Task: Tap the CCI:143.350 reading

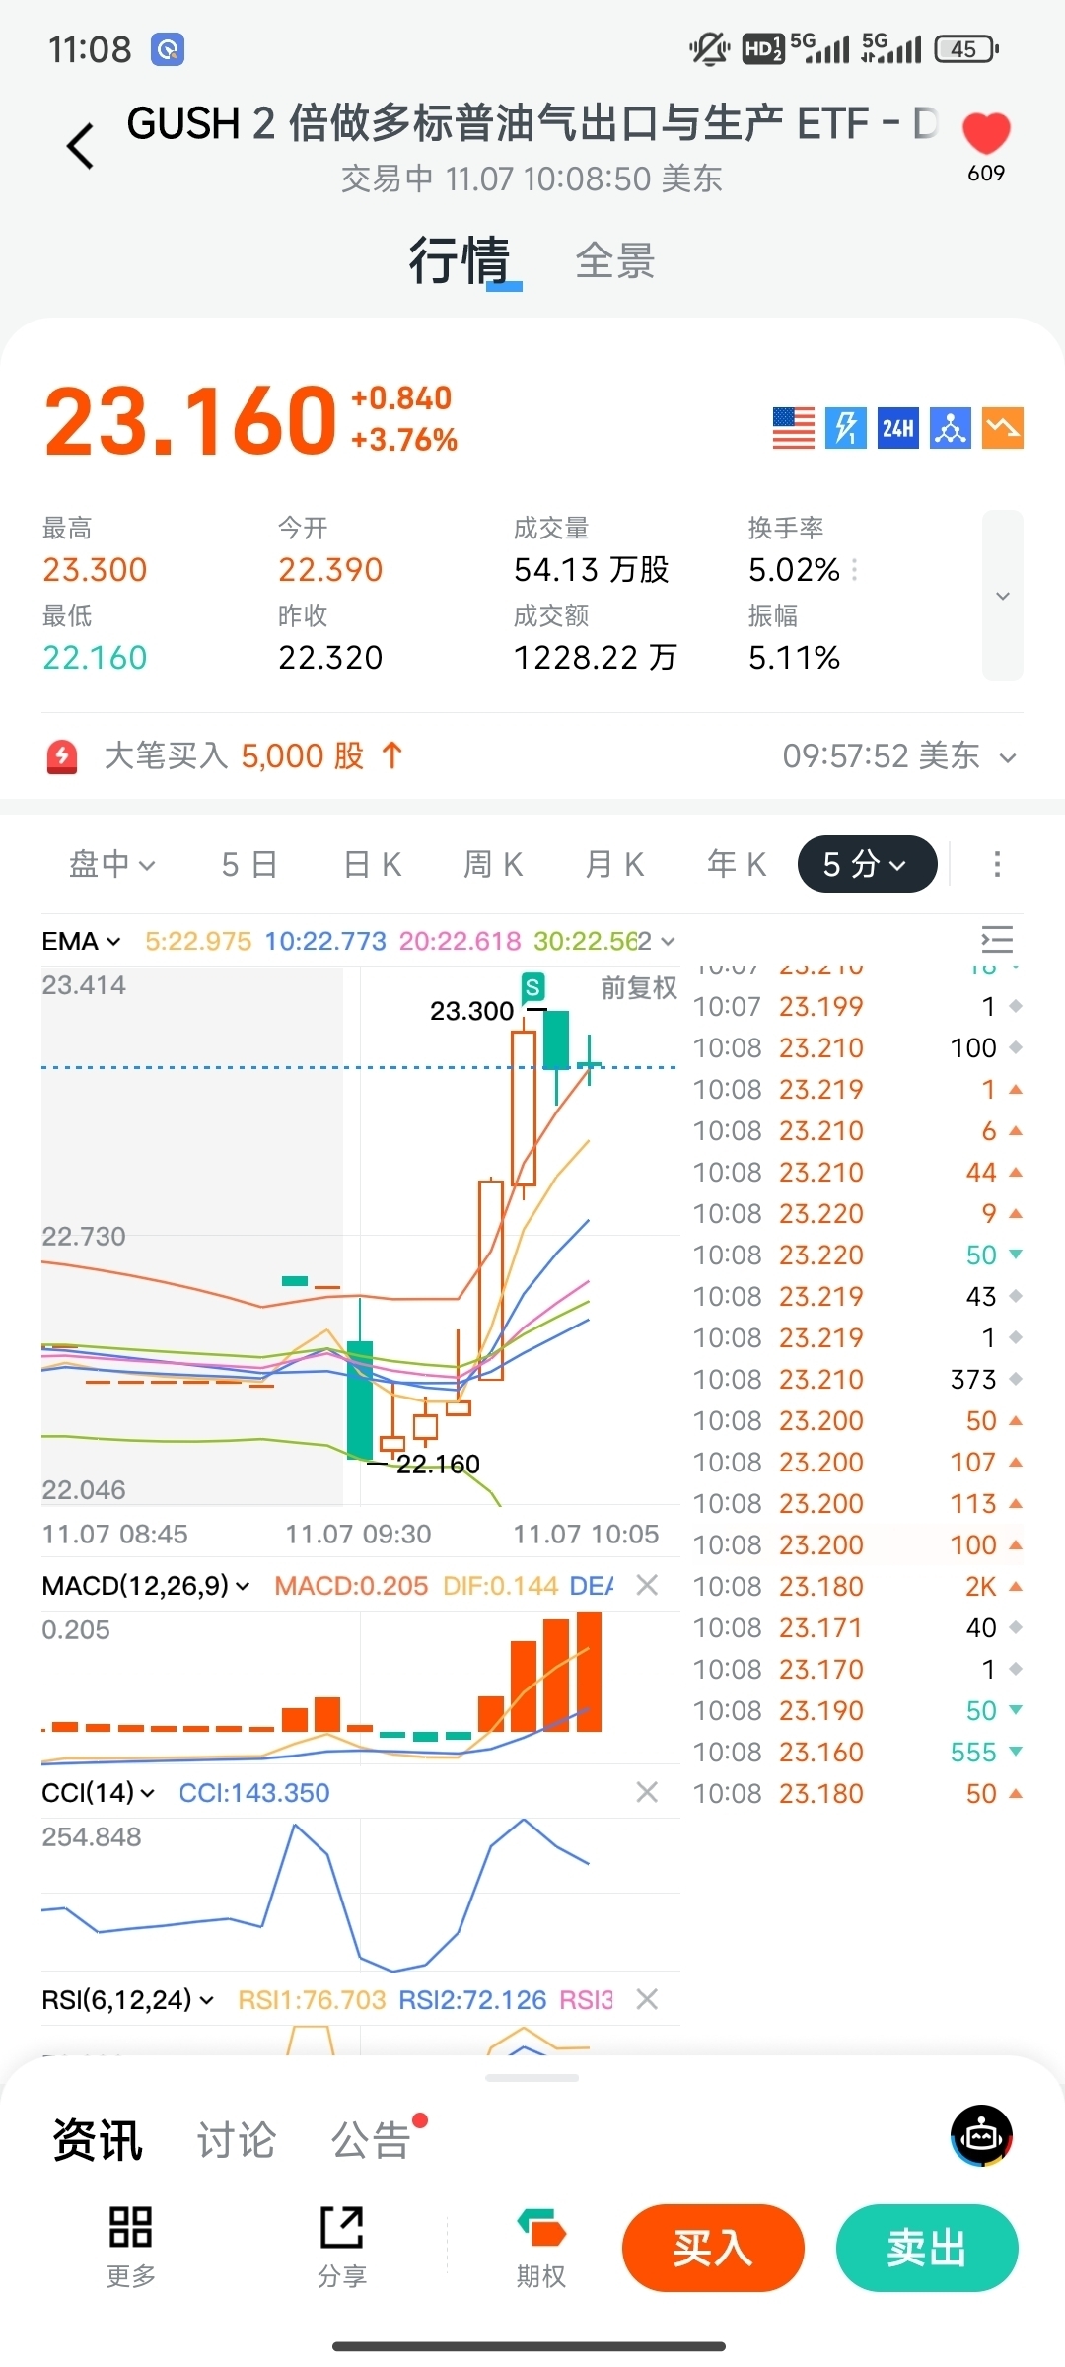Action: click(254, 1792)
